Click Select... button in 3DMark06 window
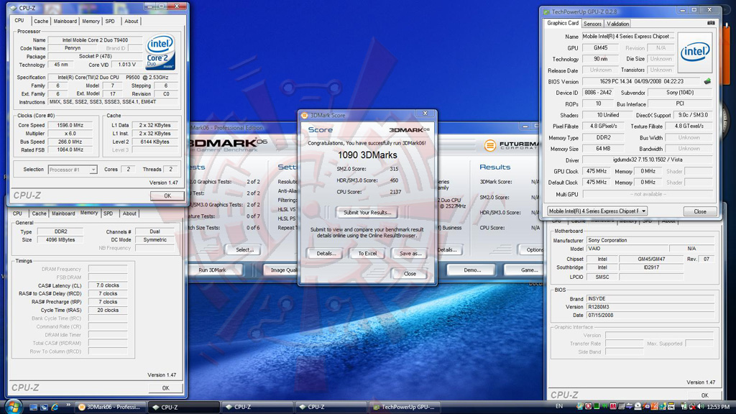Screen dimensions: 736x414 point(244,249)
